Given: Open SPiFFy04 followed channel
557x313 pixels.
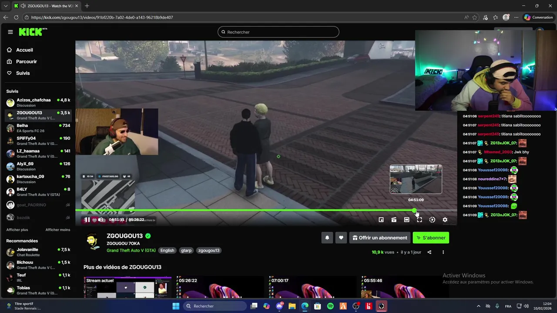Looking at the screenshot, I should pos(38,141).
